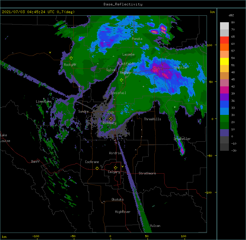Click the Limestone label
The height and width of the screenshot is (240, 246).
[44, 101]
